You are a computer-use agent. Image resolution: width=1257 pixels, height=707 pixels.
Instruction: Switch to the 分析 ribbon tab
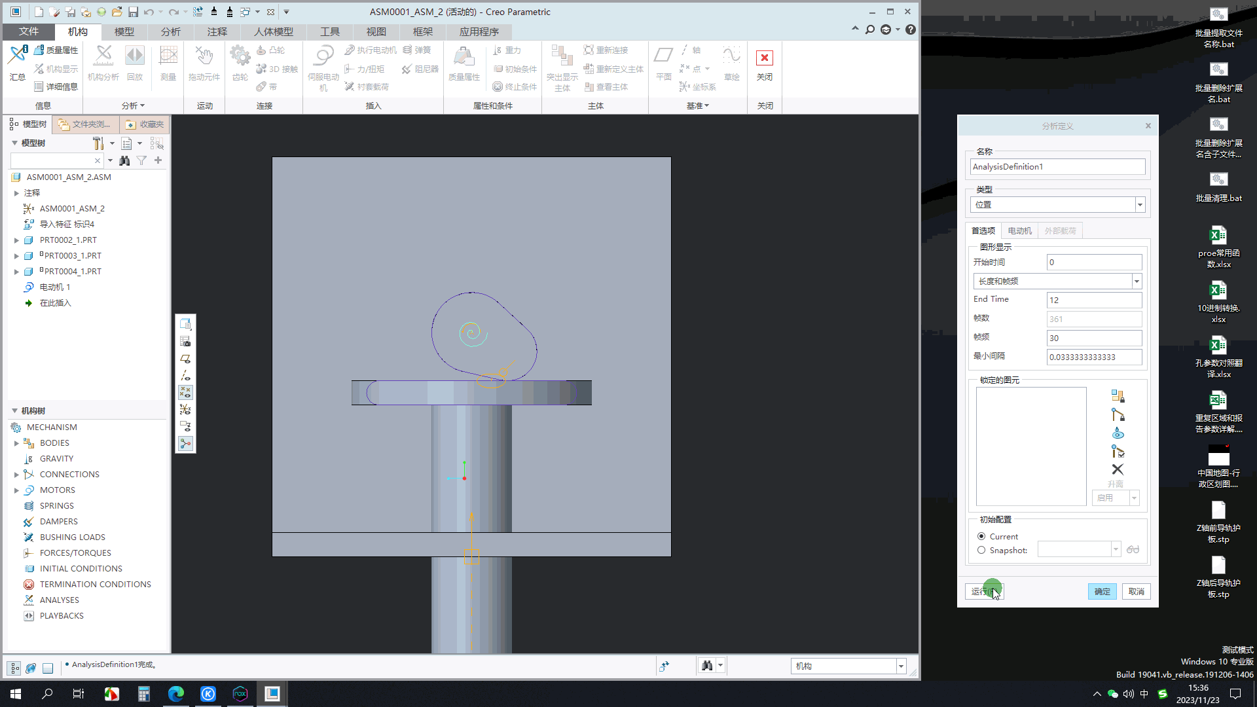click(x=170, y=31)
